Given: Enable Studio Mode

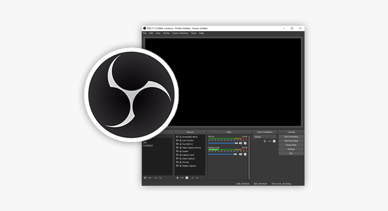Looking at the screenshot, I should tap(291, 145).
